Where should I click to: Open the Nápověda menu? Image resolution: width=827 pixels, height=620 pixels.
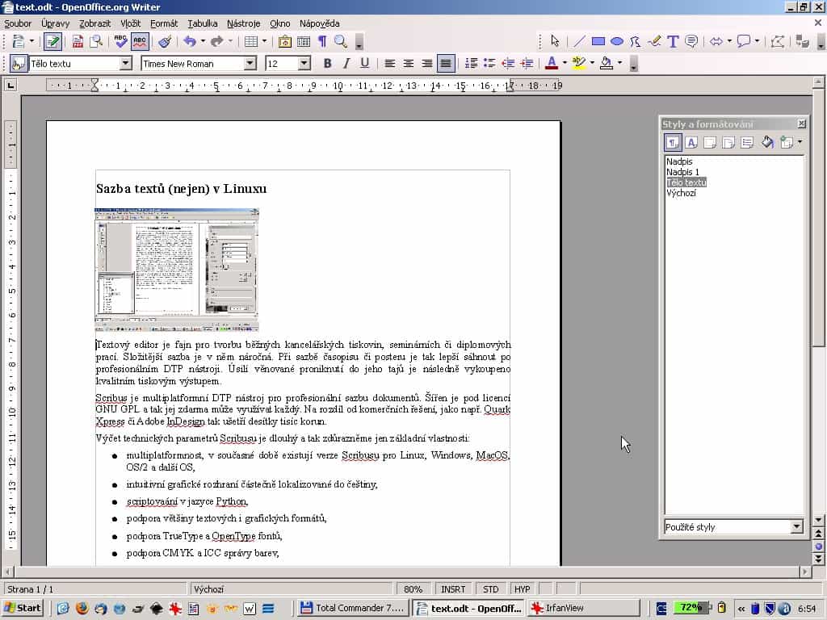click(320, 23)
